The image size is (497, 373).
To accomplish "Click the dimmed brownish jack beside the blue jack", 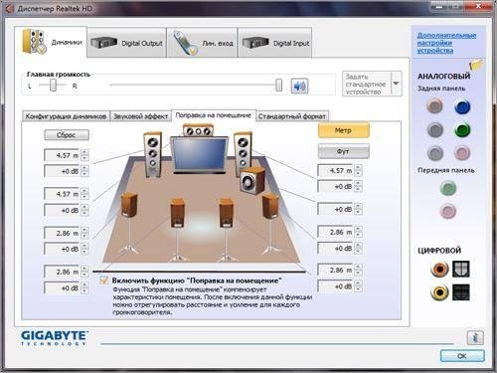I will point(434,106).
